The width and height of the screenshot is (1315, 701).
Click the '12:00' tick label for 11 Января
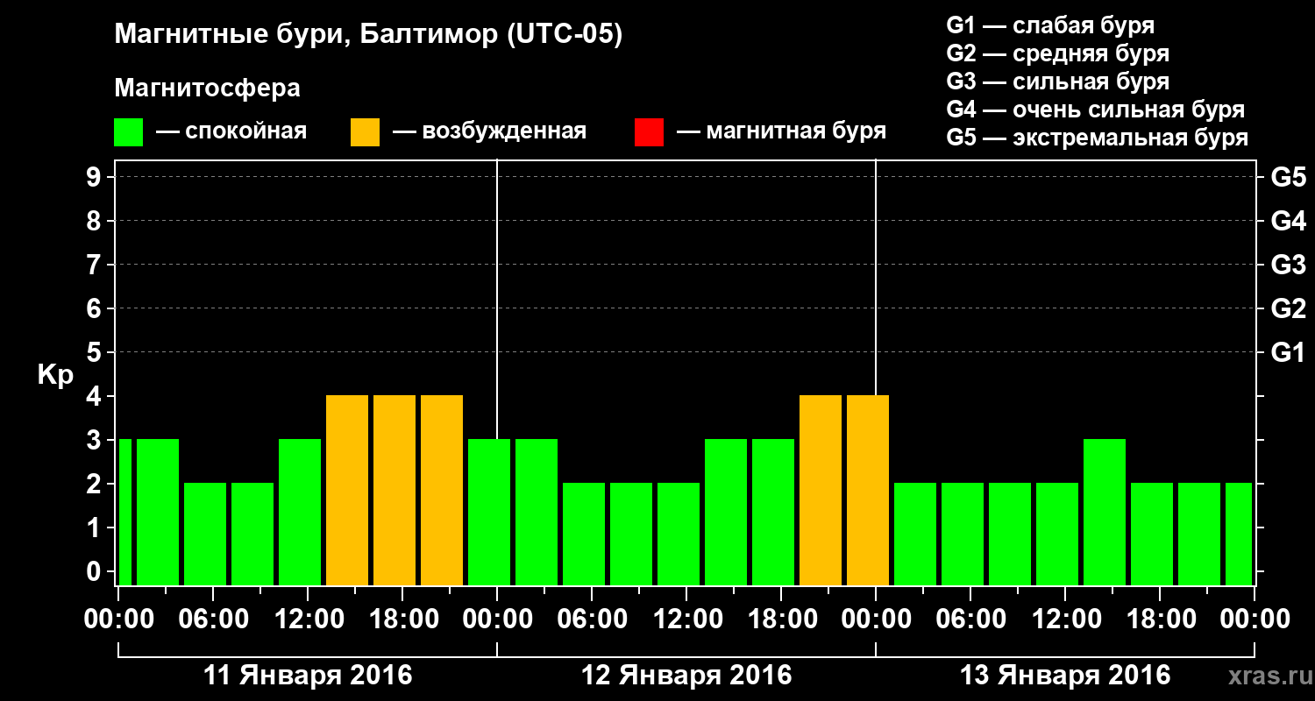tap(308, 620)
